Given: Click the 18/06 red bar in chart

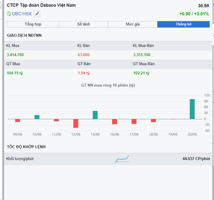Looking at the screenshot, I should tap(153, 121).
